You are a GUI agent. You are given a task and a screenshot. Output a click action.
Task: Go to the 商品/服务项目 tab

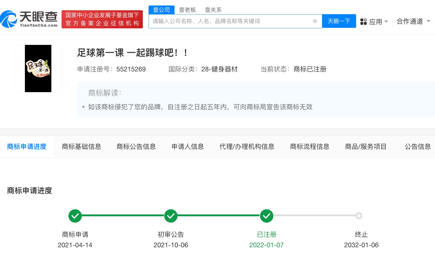366,146
